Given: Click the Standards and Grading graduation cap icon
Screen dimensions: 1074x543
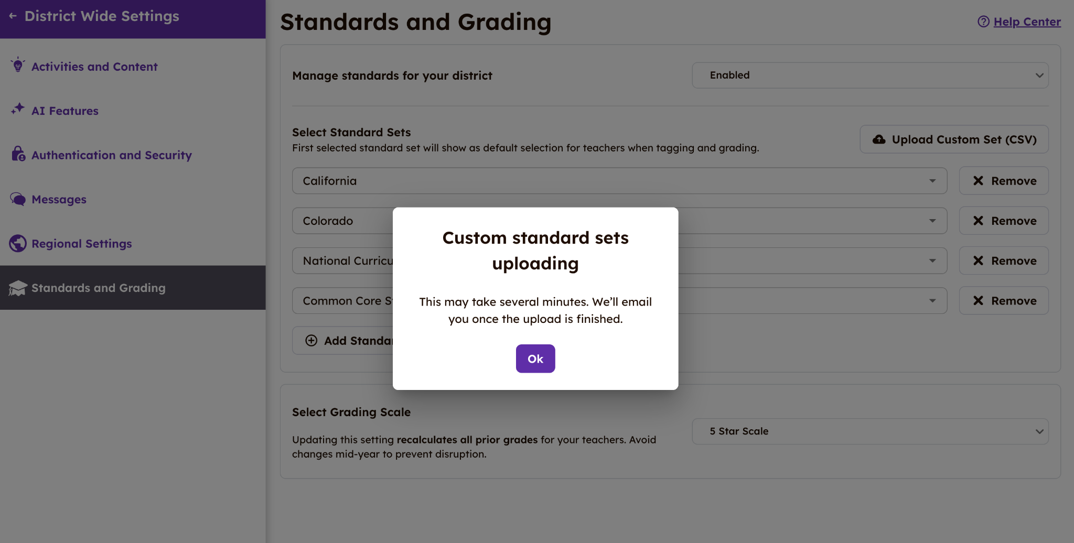Looking at the screenshot, I should coord(18,288).
